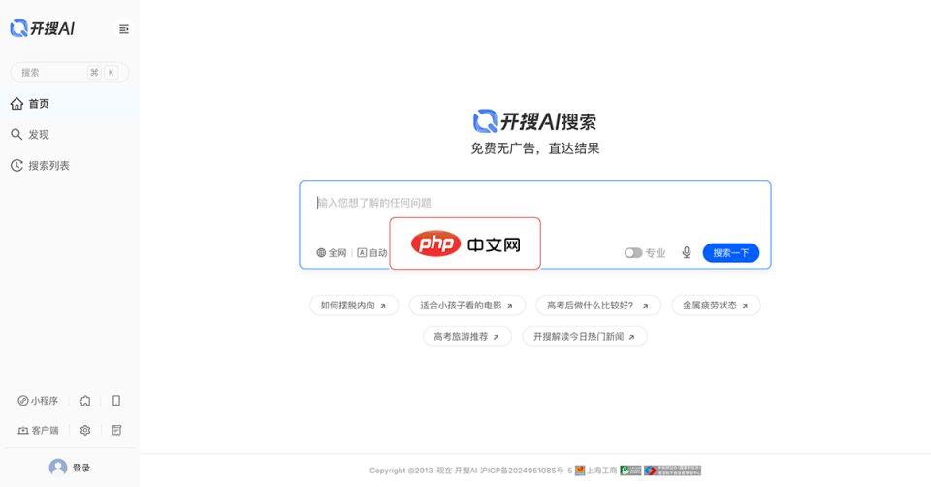Open the 小程序 link
This screenshot has height=487, width=931.
(38, 401)
